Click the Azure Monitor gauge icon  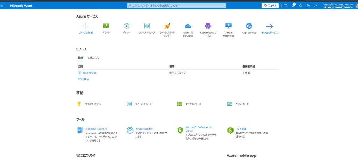click(x=130, y=130)
